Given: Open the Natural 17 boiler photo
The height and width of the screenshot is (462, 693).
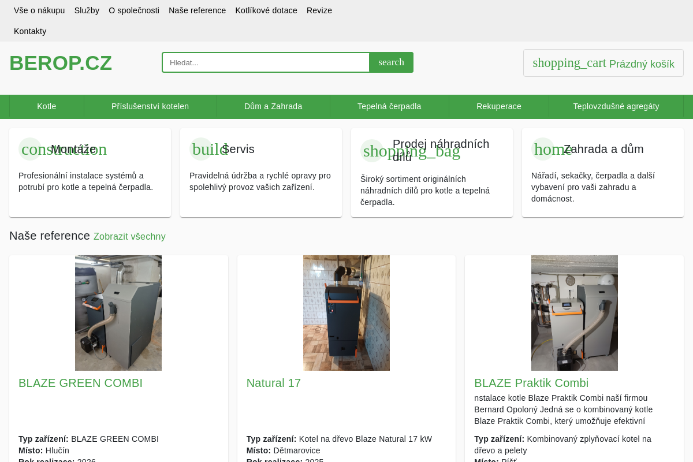Looking at the screenshot, I should coord(346,313).
